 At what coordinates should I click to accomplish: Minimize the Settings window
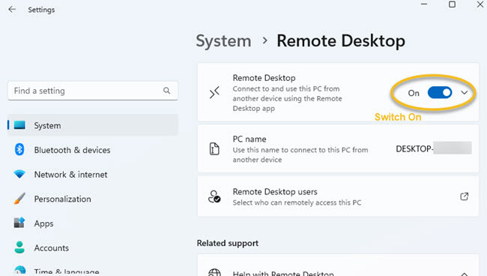pyautogui.click(x=424, y=4)
